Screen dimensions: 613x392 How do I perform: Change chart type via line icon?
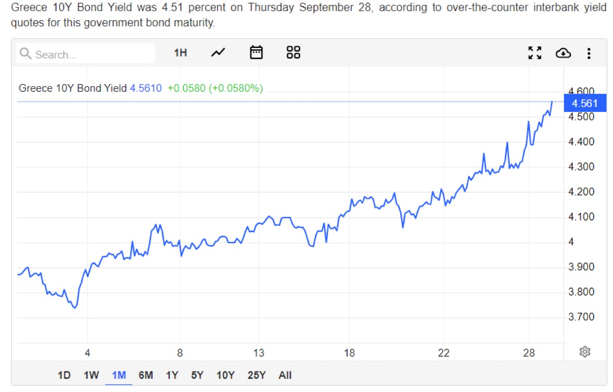pyautogui.click(x=218, y=52)
